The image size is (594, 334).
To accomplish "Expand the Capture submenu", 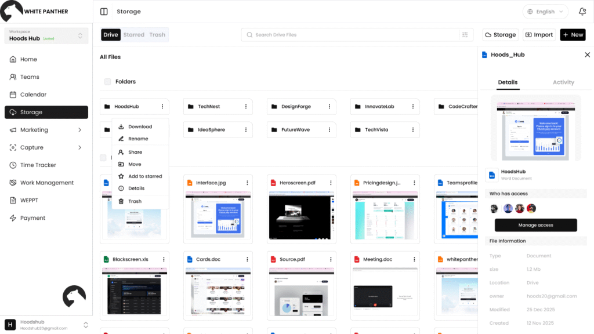I will coord(79,148).
